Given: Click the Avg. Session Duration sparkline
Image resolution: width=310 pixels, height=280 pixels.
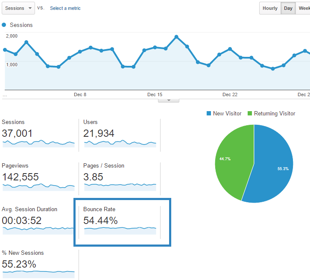Looking at the screenshot, I should tap(38, 229).
